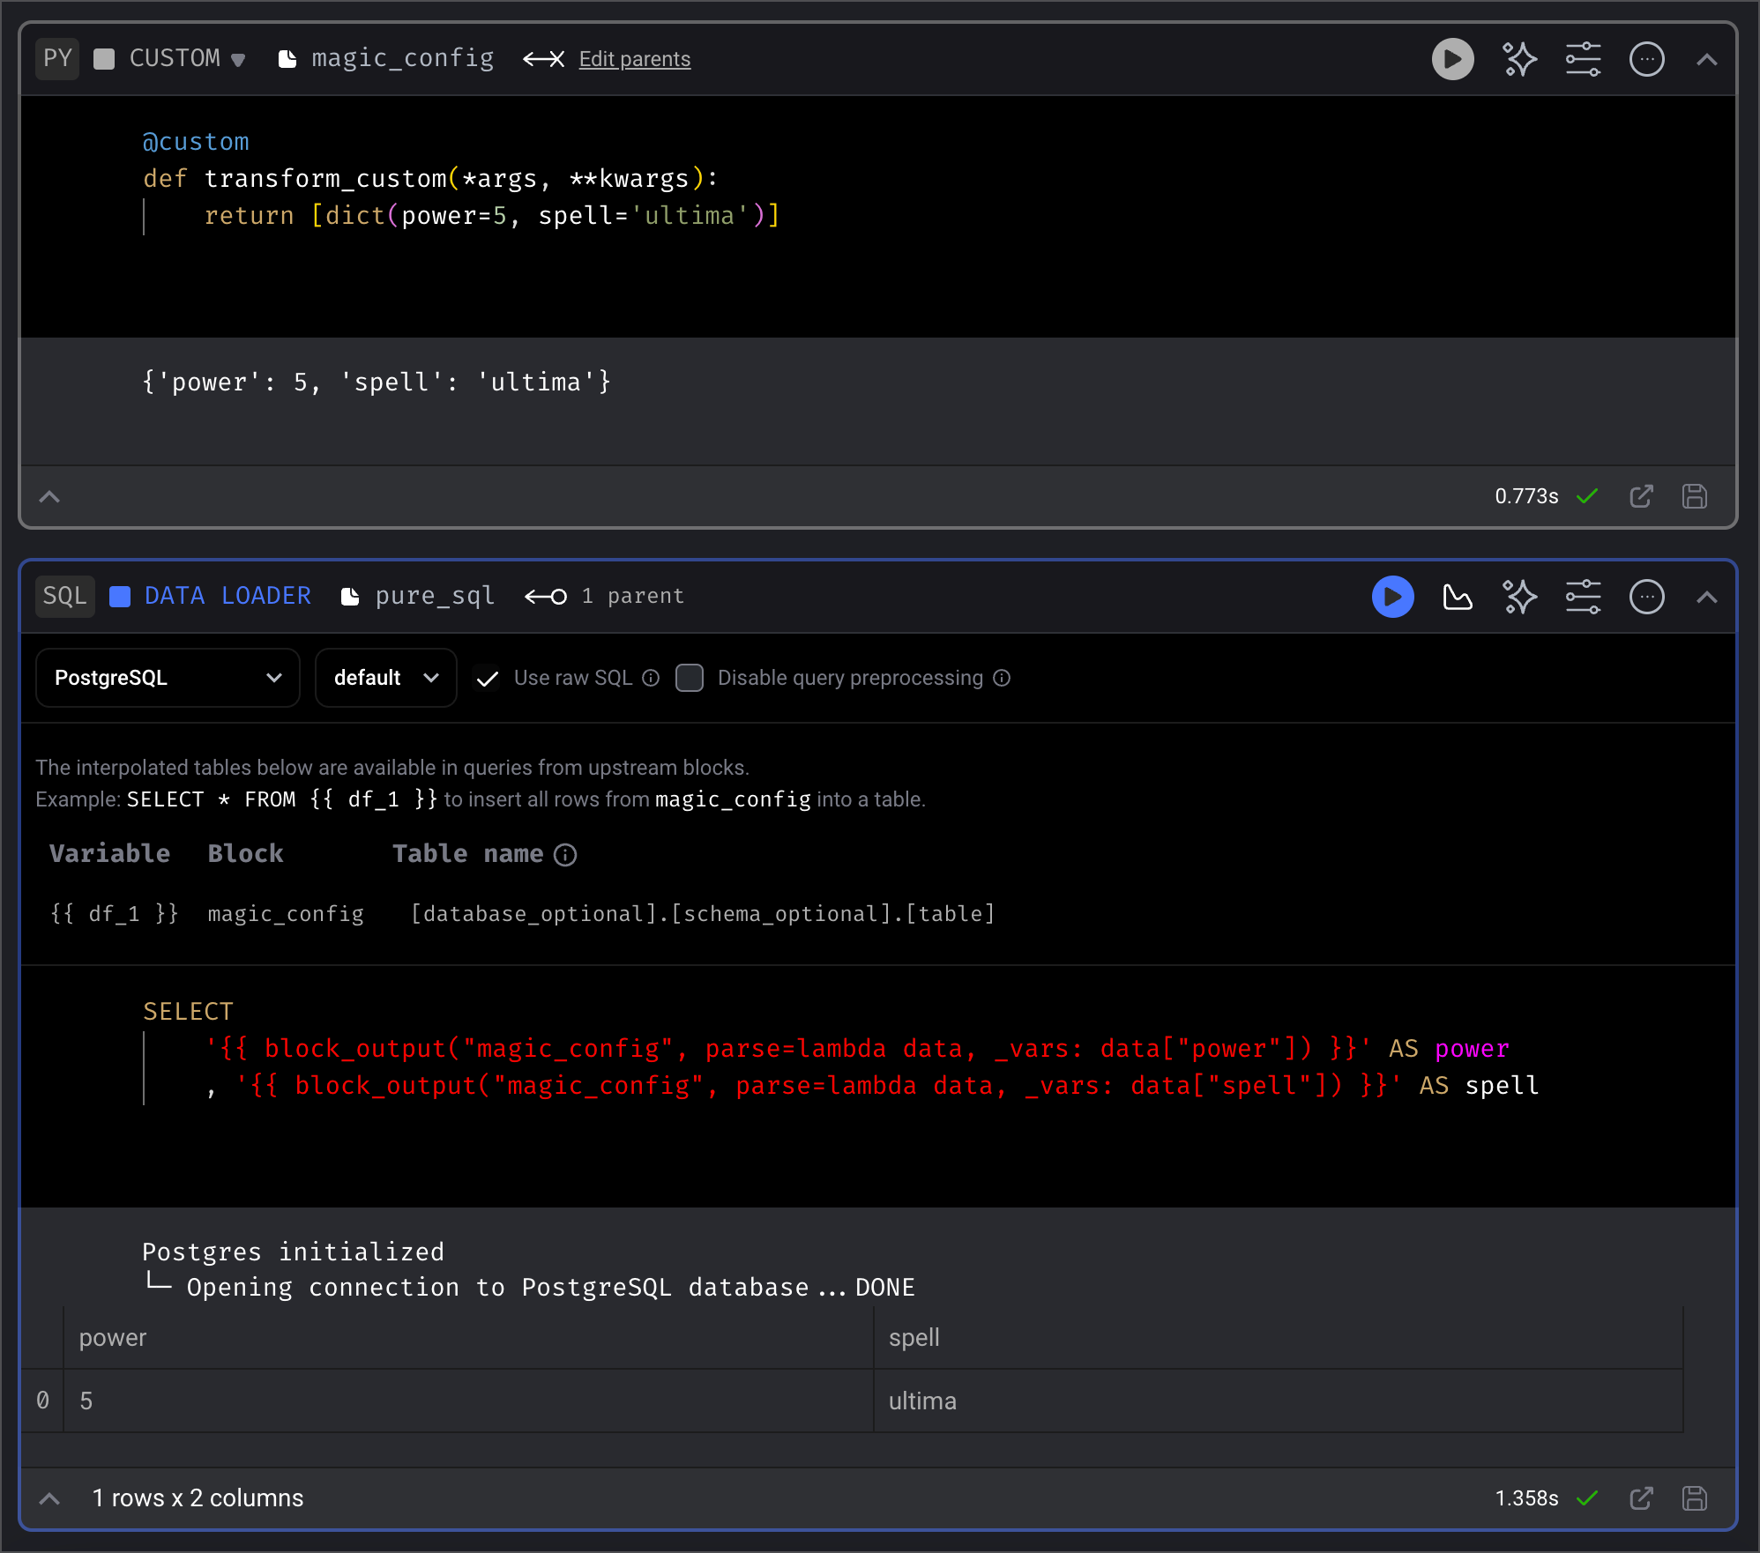
Task: Show Table name info tooltip
Action: coord(565,855)
